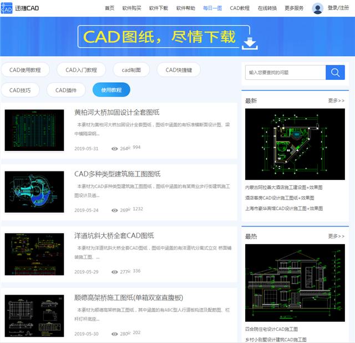Click the eye views icon for CAD多种类型建筑 article
The height and width of the screenshot is (343, 355).
coord(115,210)
